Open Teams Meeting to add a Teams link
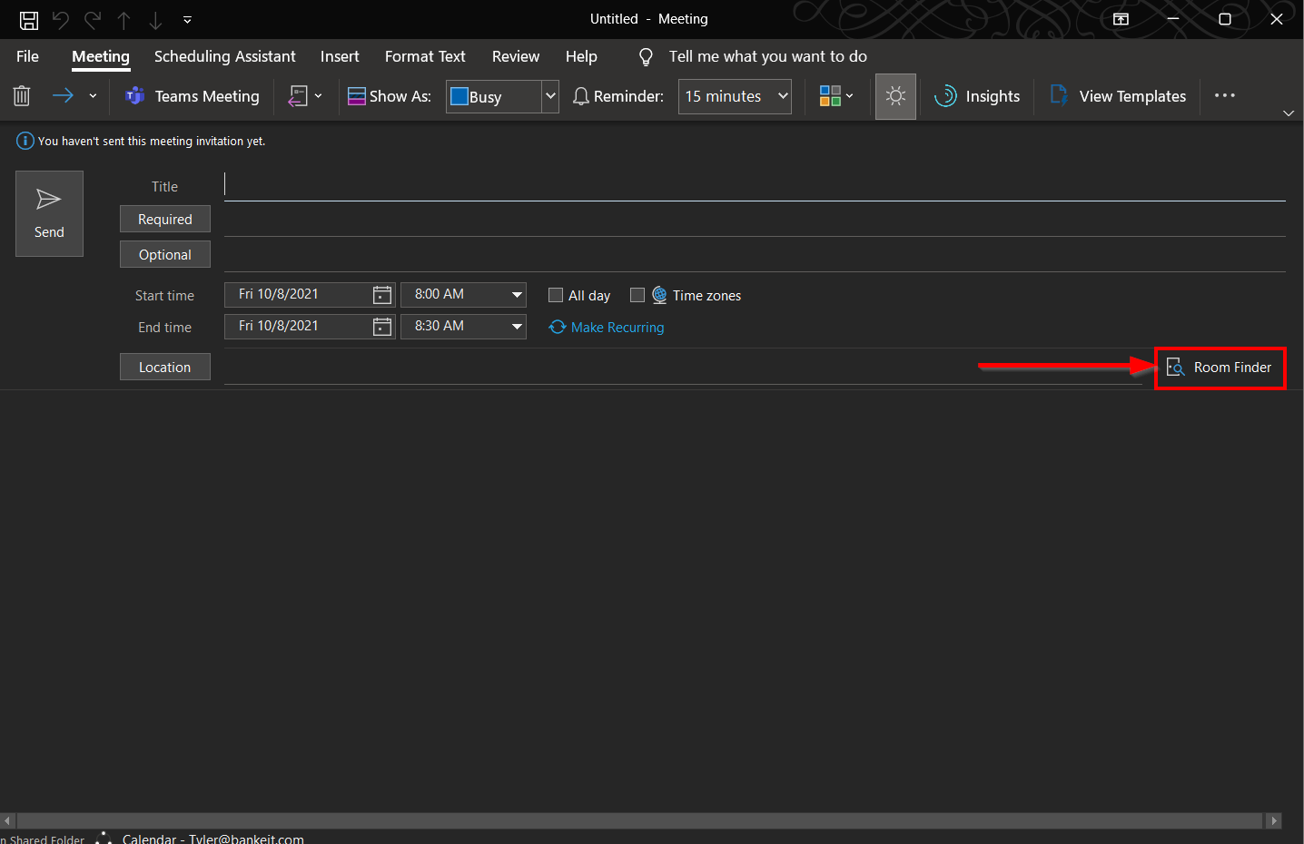Image resolution: width=1304 pixels, height=844 pixels. point(192,95)
